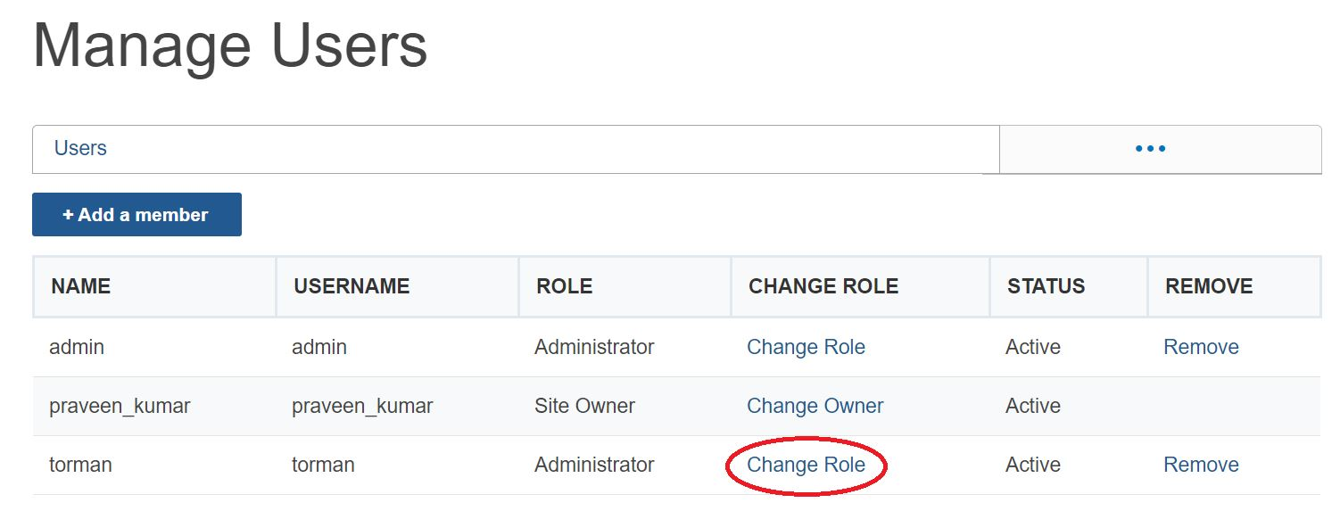Click admin in the Username column
This screenshot has width=1340, height=511.
pos(319,347)
